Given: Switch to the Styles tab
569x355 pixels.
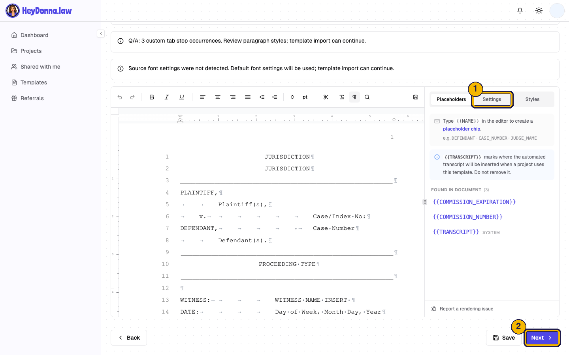Looking at the screenshot, I should click(x=532, y=99).
